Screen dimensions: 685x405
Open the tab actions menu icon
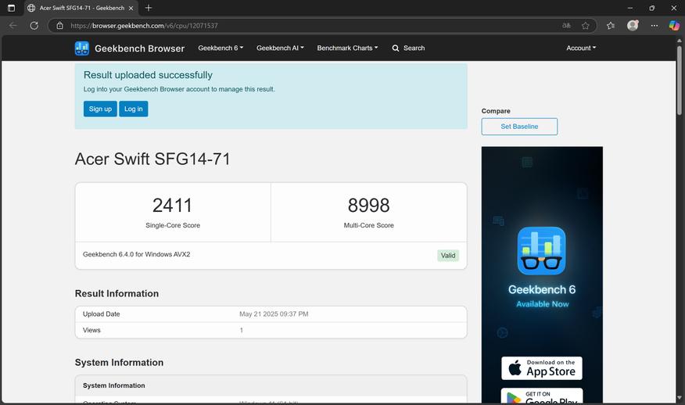(x=12, y=8)
